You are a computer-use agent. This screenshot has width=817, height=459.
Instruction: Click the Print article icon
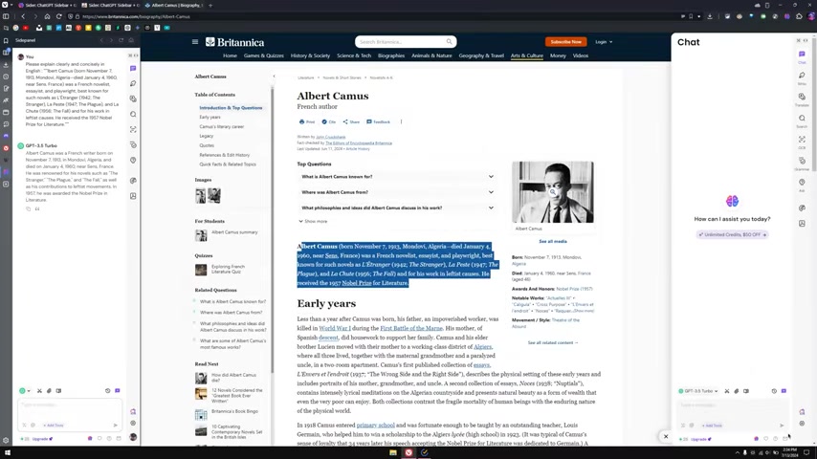306,121
